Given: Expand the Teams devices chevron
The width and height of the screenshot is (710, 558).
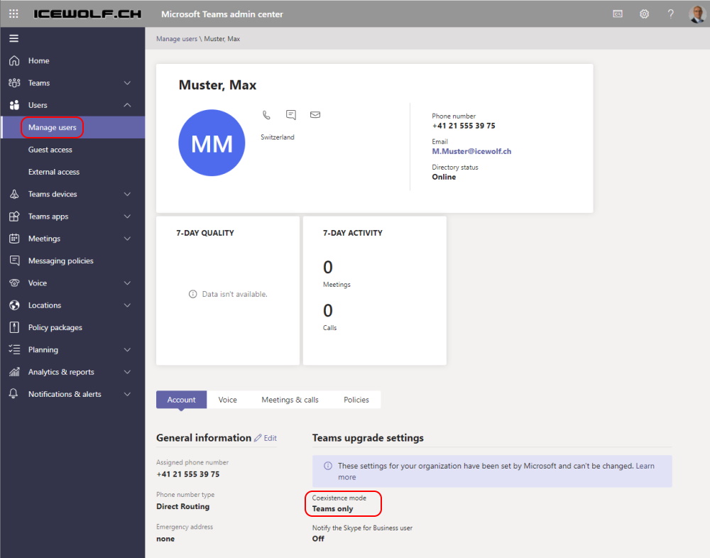Looking at the screenshot, I should pyautogui.click(x=127, y=194).
